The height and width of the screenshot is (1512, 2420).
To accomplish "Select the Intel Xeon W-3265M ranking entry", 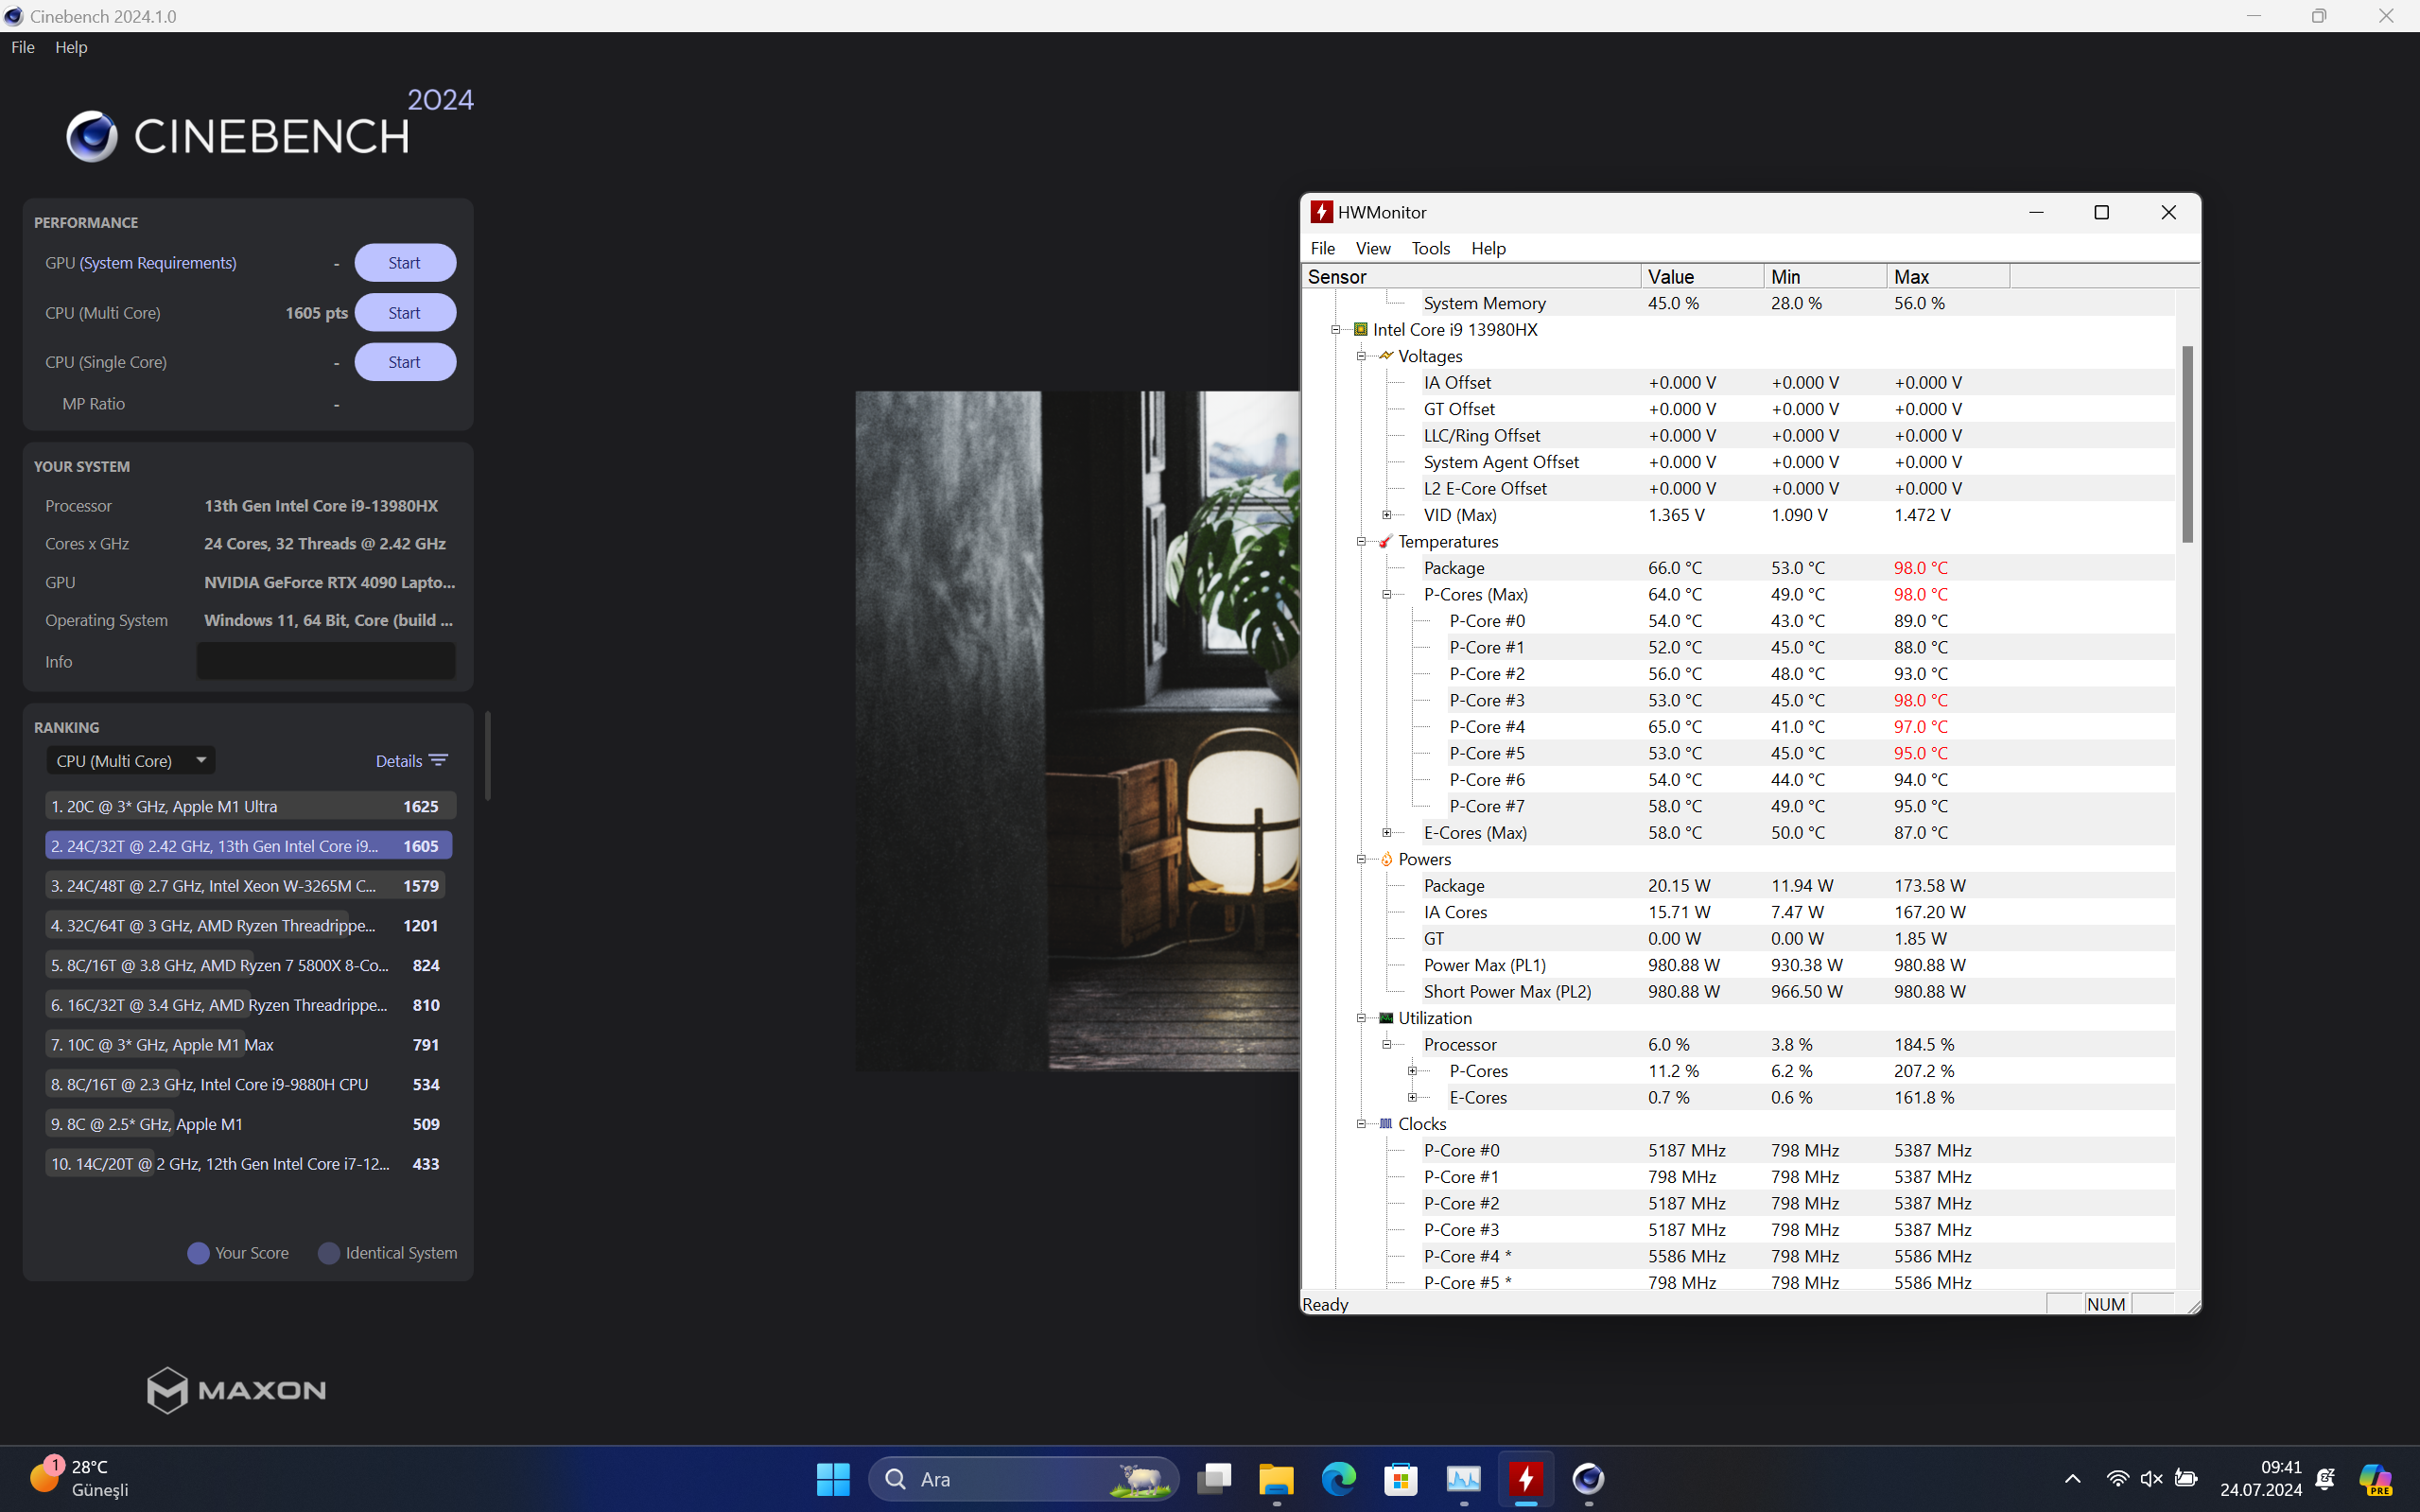I will pyautogui.click(x=250, y=885).
